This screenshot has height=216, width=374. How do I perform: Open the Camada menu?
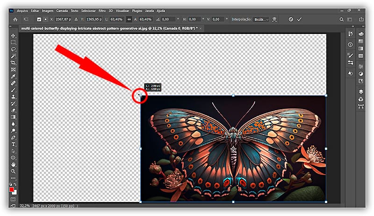(62, 11)
